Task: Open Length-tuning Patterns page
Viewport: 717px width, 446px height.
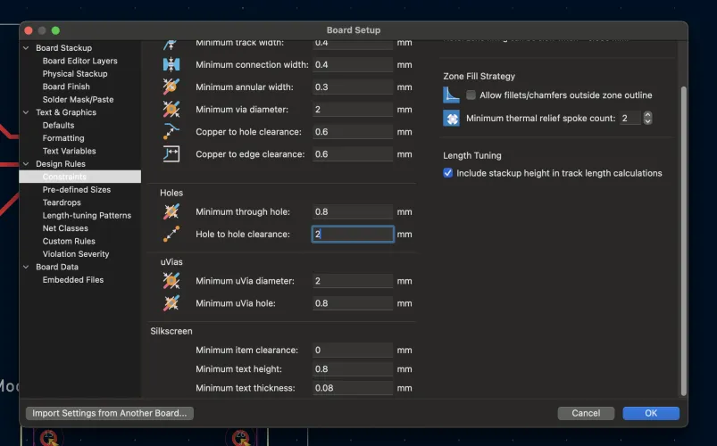Action: point(87,215)
